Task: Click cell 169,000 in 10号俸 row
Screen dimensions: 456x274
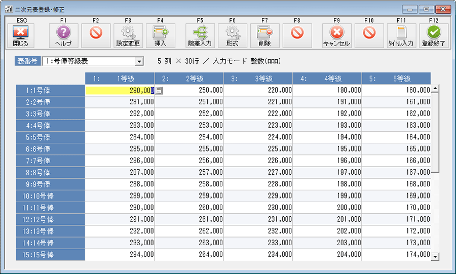Action: pyautogui.click(x=396, y=196)
